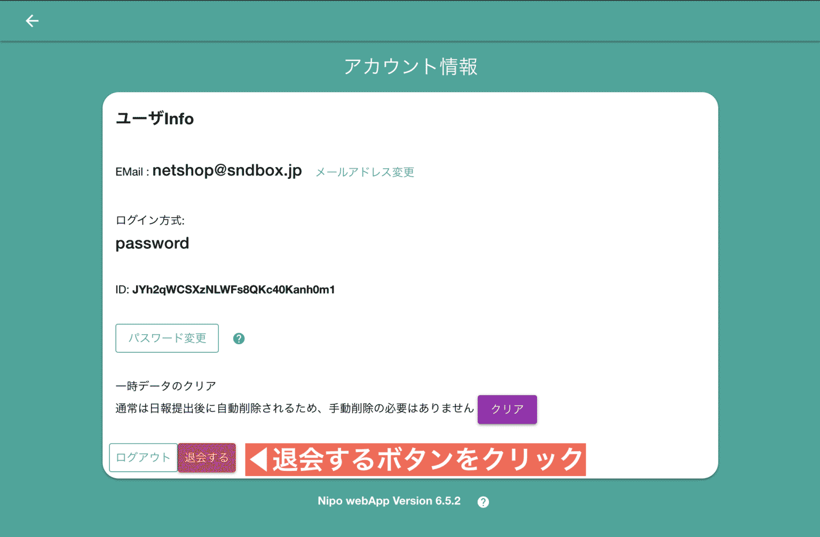Viewport: 820px width, 537px height.
Task: Select the パスワード変更 button
Action: click(167, 338)
